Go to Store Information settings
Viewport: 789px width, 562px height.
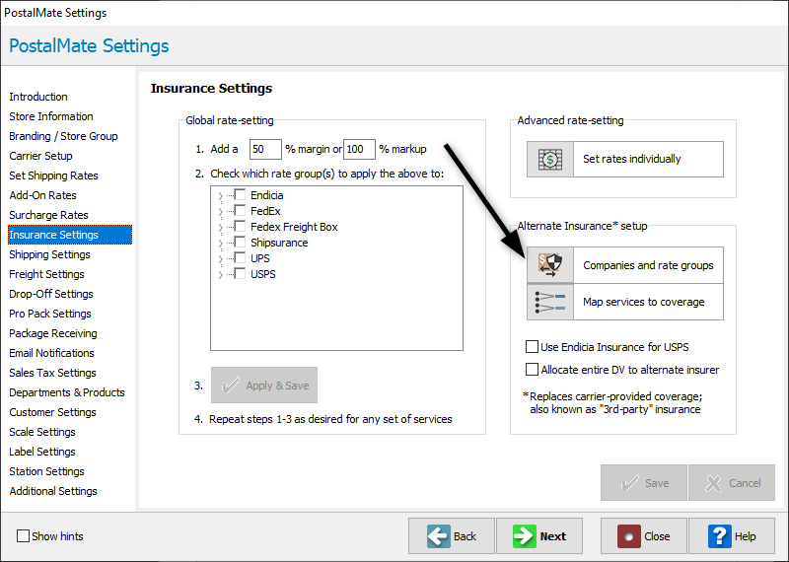[51, 116]
